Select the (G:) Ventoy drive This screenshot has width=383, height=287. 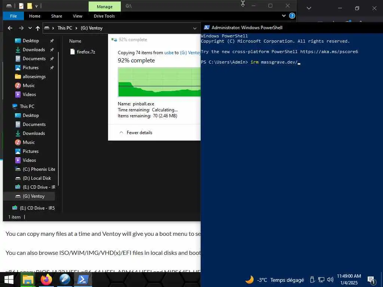coord(33,196)
